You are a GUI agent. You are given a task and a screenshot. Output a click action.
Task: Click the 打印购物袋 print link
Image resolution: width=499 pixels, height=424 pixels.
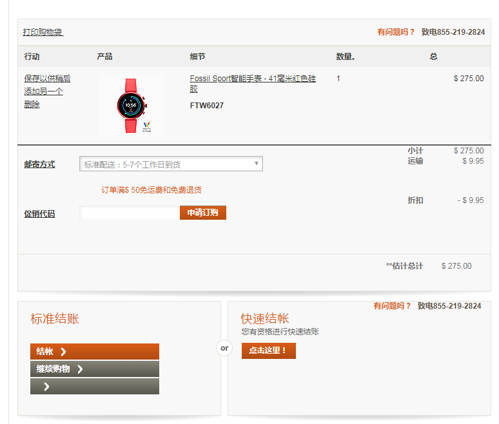coord(43,32)
